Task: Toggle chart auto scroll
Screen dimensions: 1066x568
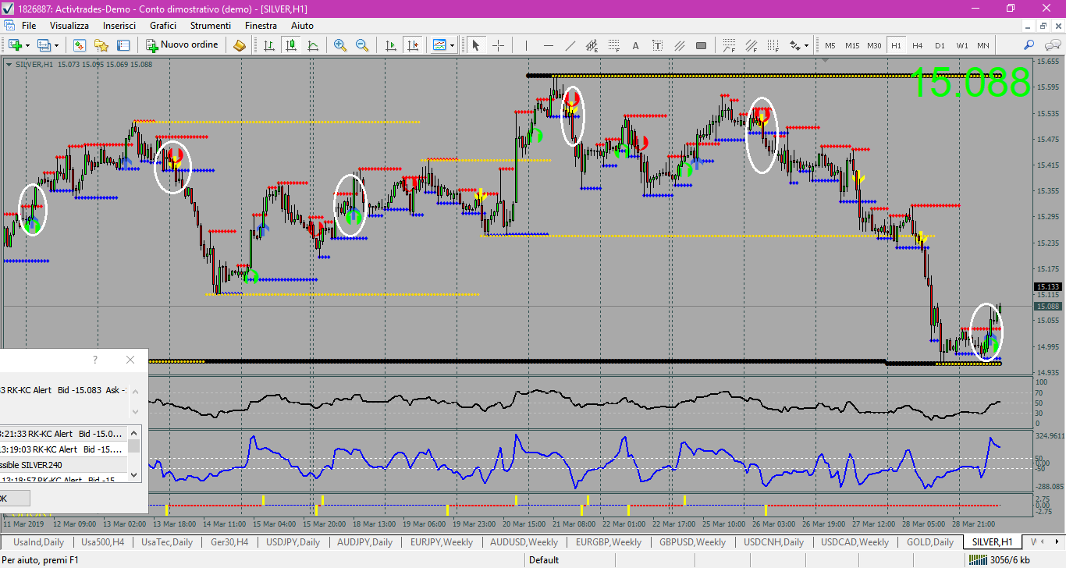Action: click(x=391, y=45)
